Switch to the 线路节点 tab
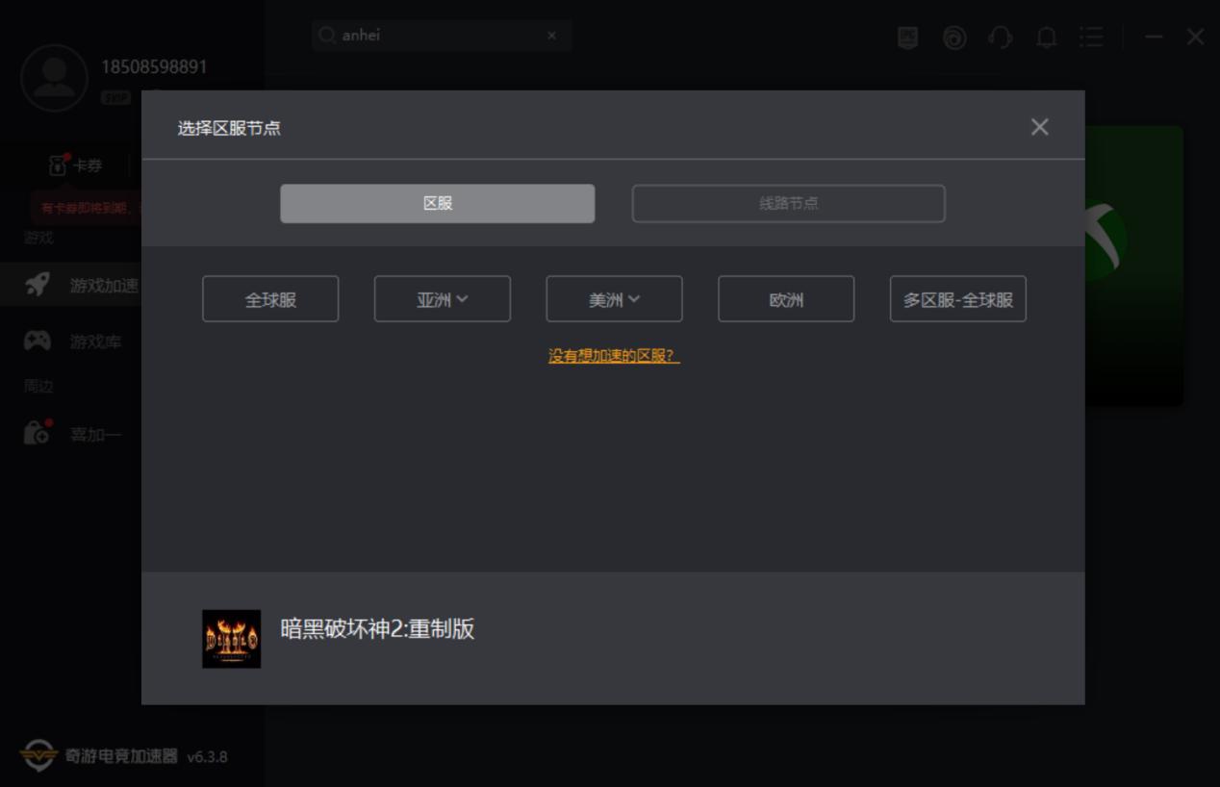 coord(788,203)
